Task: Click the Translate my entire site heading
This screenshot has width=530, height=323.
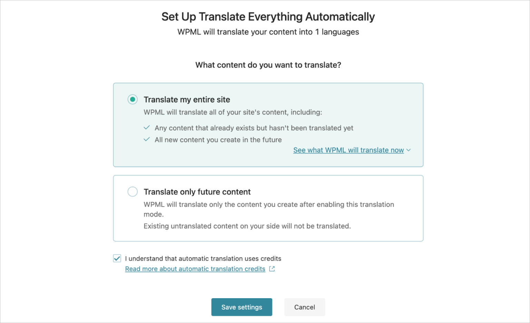Action: tap(187, 99)
